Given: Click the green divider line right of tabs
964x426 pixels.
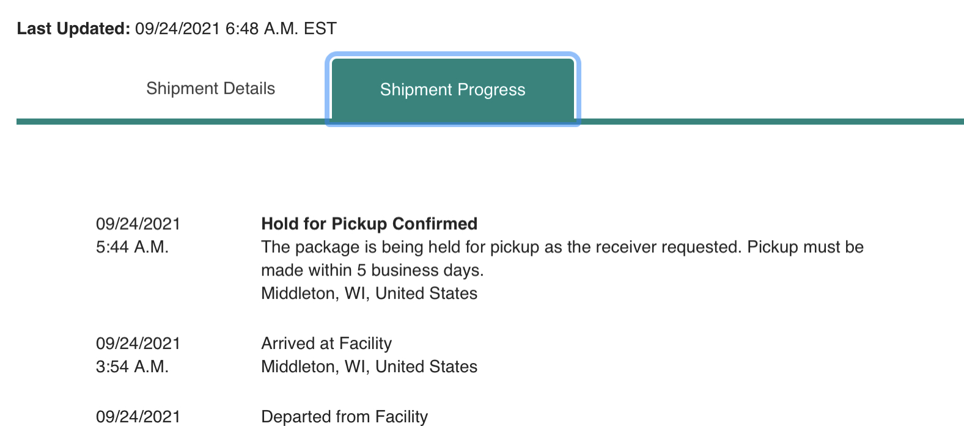Looking at the screenshot, I should [770, 122].
